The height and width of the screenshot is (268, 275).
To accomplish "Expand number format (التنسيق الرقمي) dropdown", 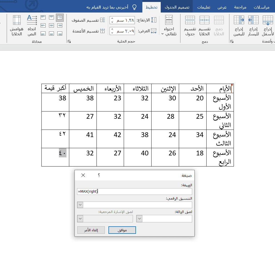I will (80, 205).
